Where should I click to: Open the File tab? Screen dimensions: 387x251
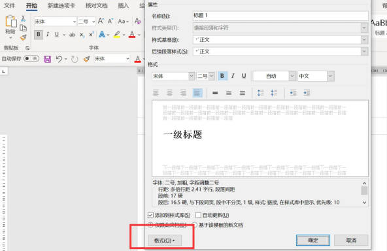click(x=9, y=5)
